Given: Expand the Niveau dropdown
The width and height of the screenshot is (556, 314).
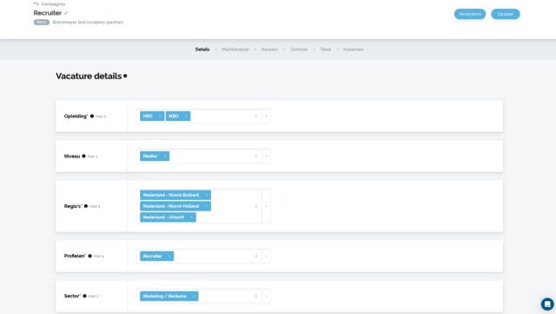Looking at the screenshot, I should (x=267, y=157).
